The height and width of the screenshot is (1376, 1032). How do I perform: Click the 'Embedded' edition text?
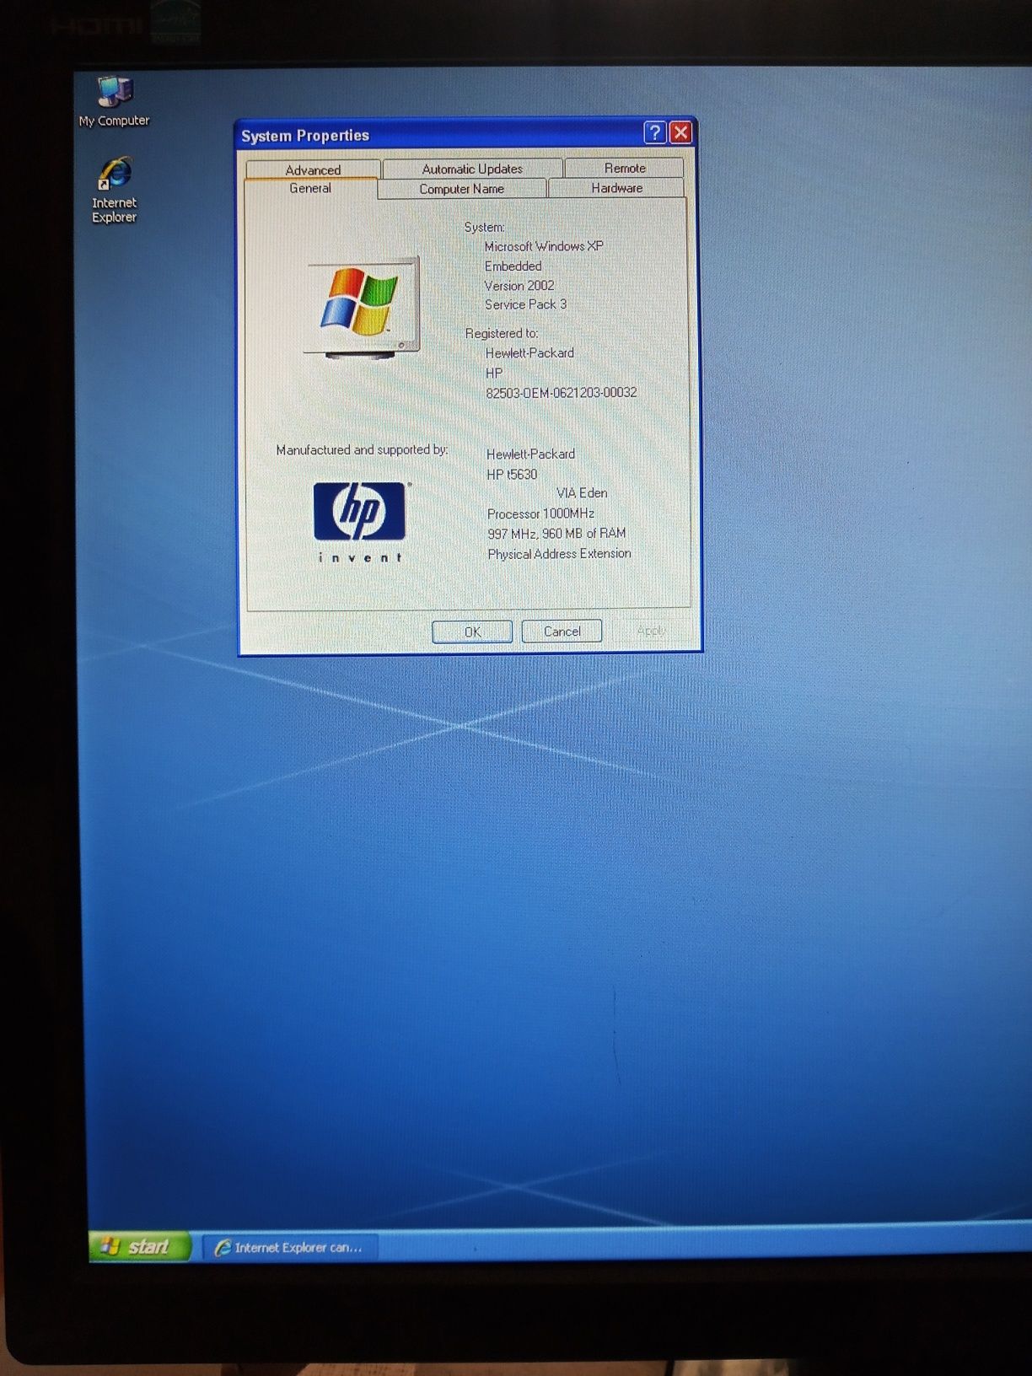[x=513, y=266]
